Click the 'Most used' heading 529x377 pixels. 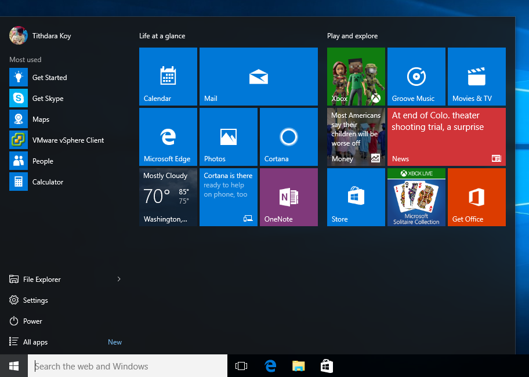(26, 60)
